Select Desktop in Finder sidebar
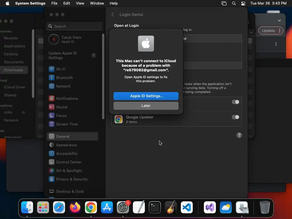 (x=11, y=54)
